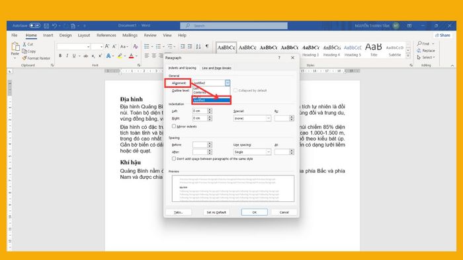Switch to the Insert ribbon tab
The image size is (463, 260).
(48, 35)
